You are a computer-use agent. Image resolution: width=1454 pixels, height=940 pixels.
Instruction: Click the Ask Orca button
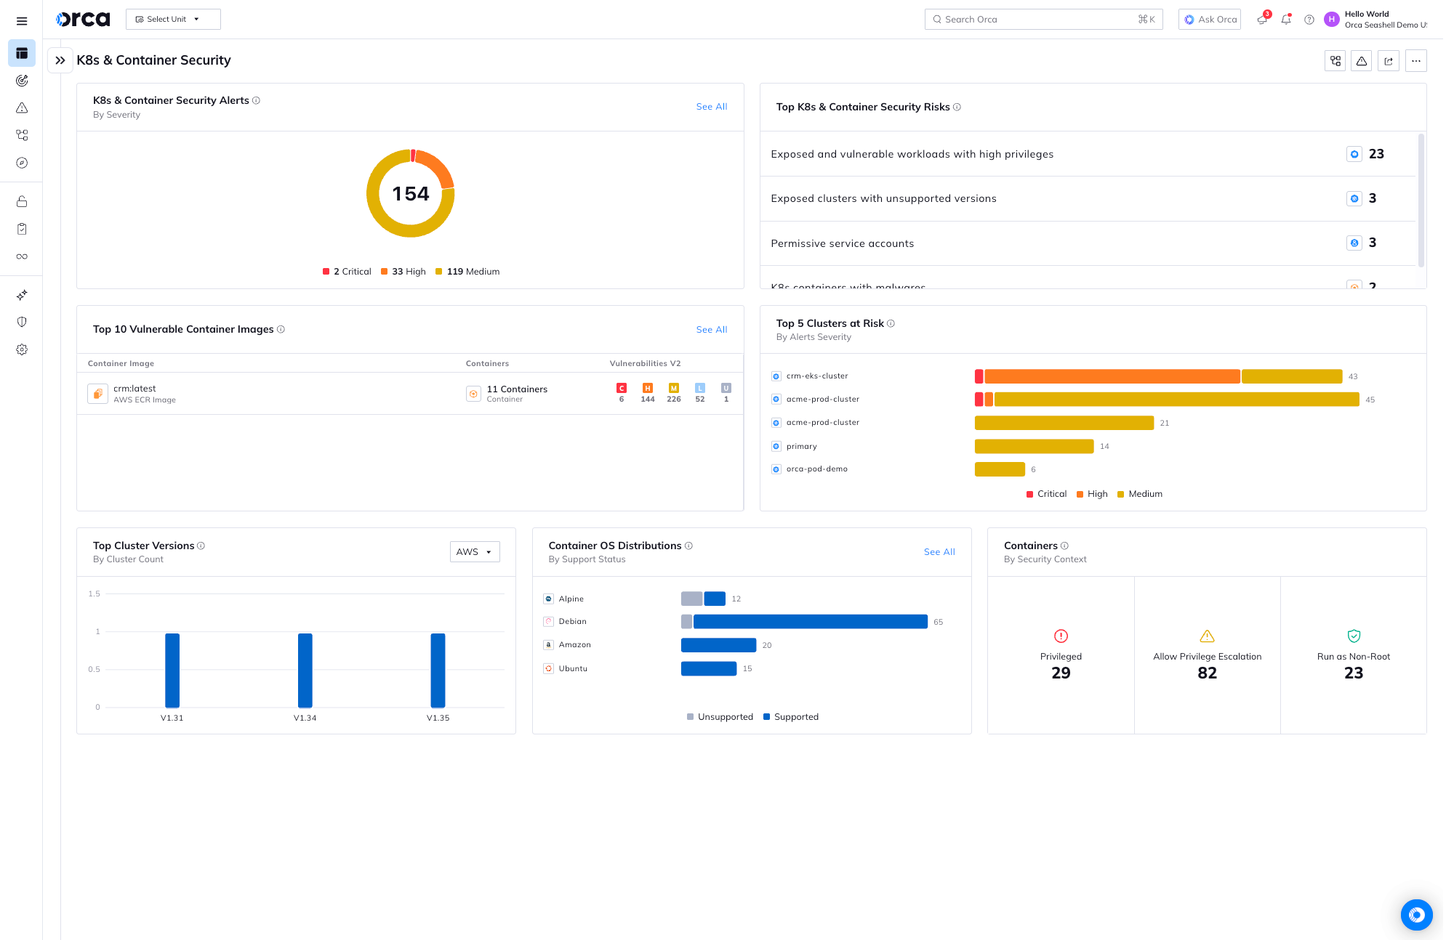[1210, 20]
